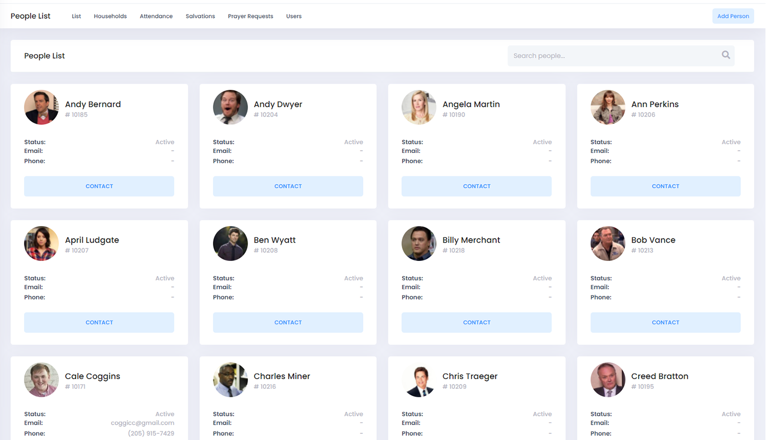
Task: Open Charles Miner name link
Action: [x=282, y=376]
